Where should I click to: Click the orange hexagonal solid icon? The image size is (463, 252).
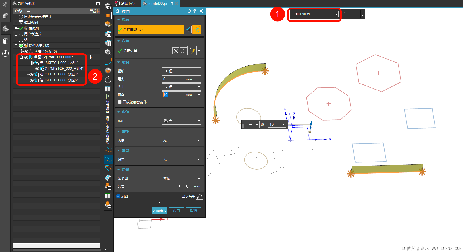(108, 70)
